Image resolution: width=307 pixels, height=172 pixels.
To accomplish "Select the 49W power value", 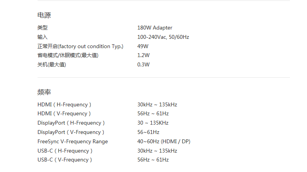I will 143,47.
